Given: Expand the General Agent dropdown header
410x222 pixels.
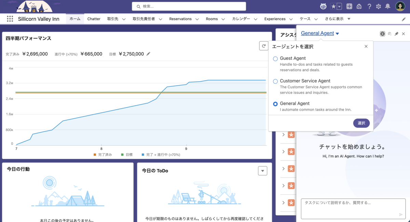Looking at the screenshot, I should coord(320,33).
